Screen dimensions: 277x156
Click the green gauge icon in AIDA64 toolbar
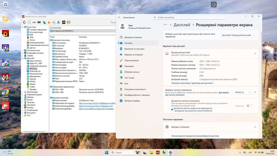tap(68, 22)
